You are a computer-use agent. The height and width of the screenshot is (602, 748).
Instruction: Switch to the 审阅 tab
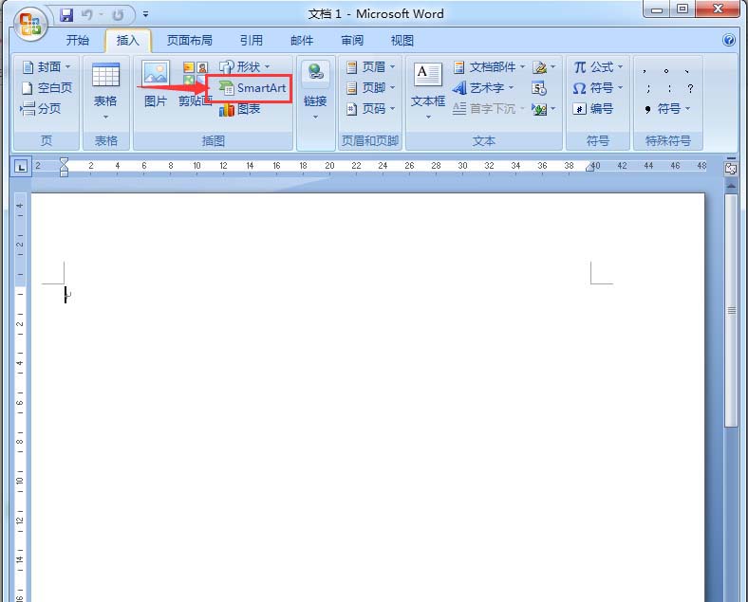[x=352, y=41]
